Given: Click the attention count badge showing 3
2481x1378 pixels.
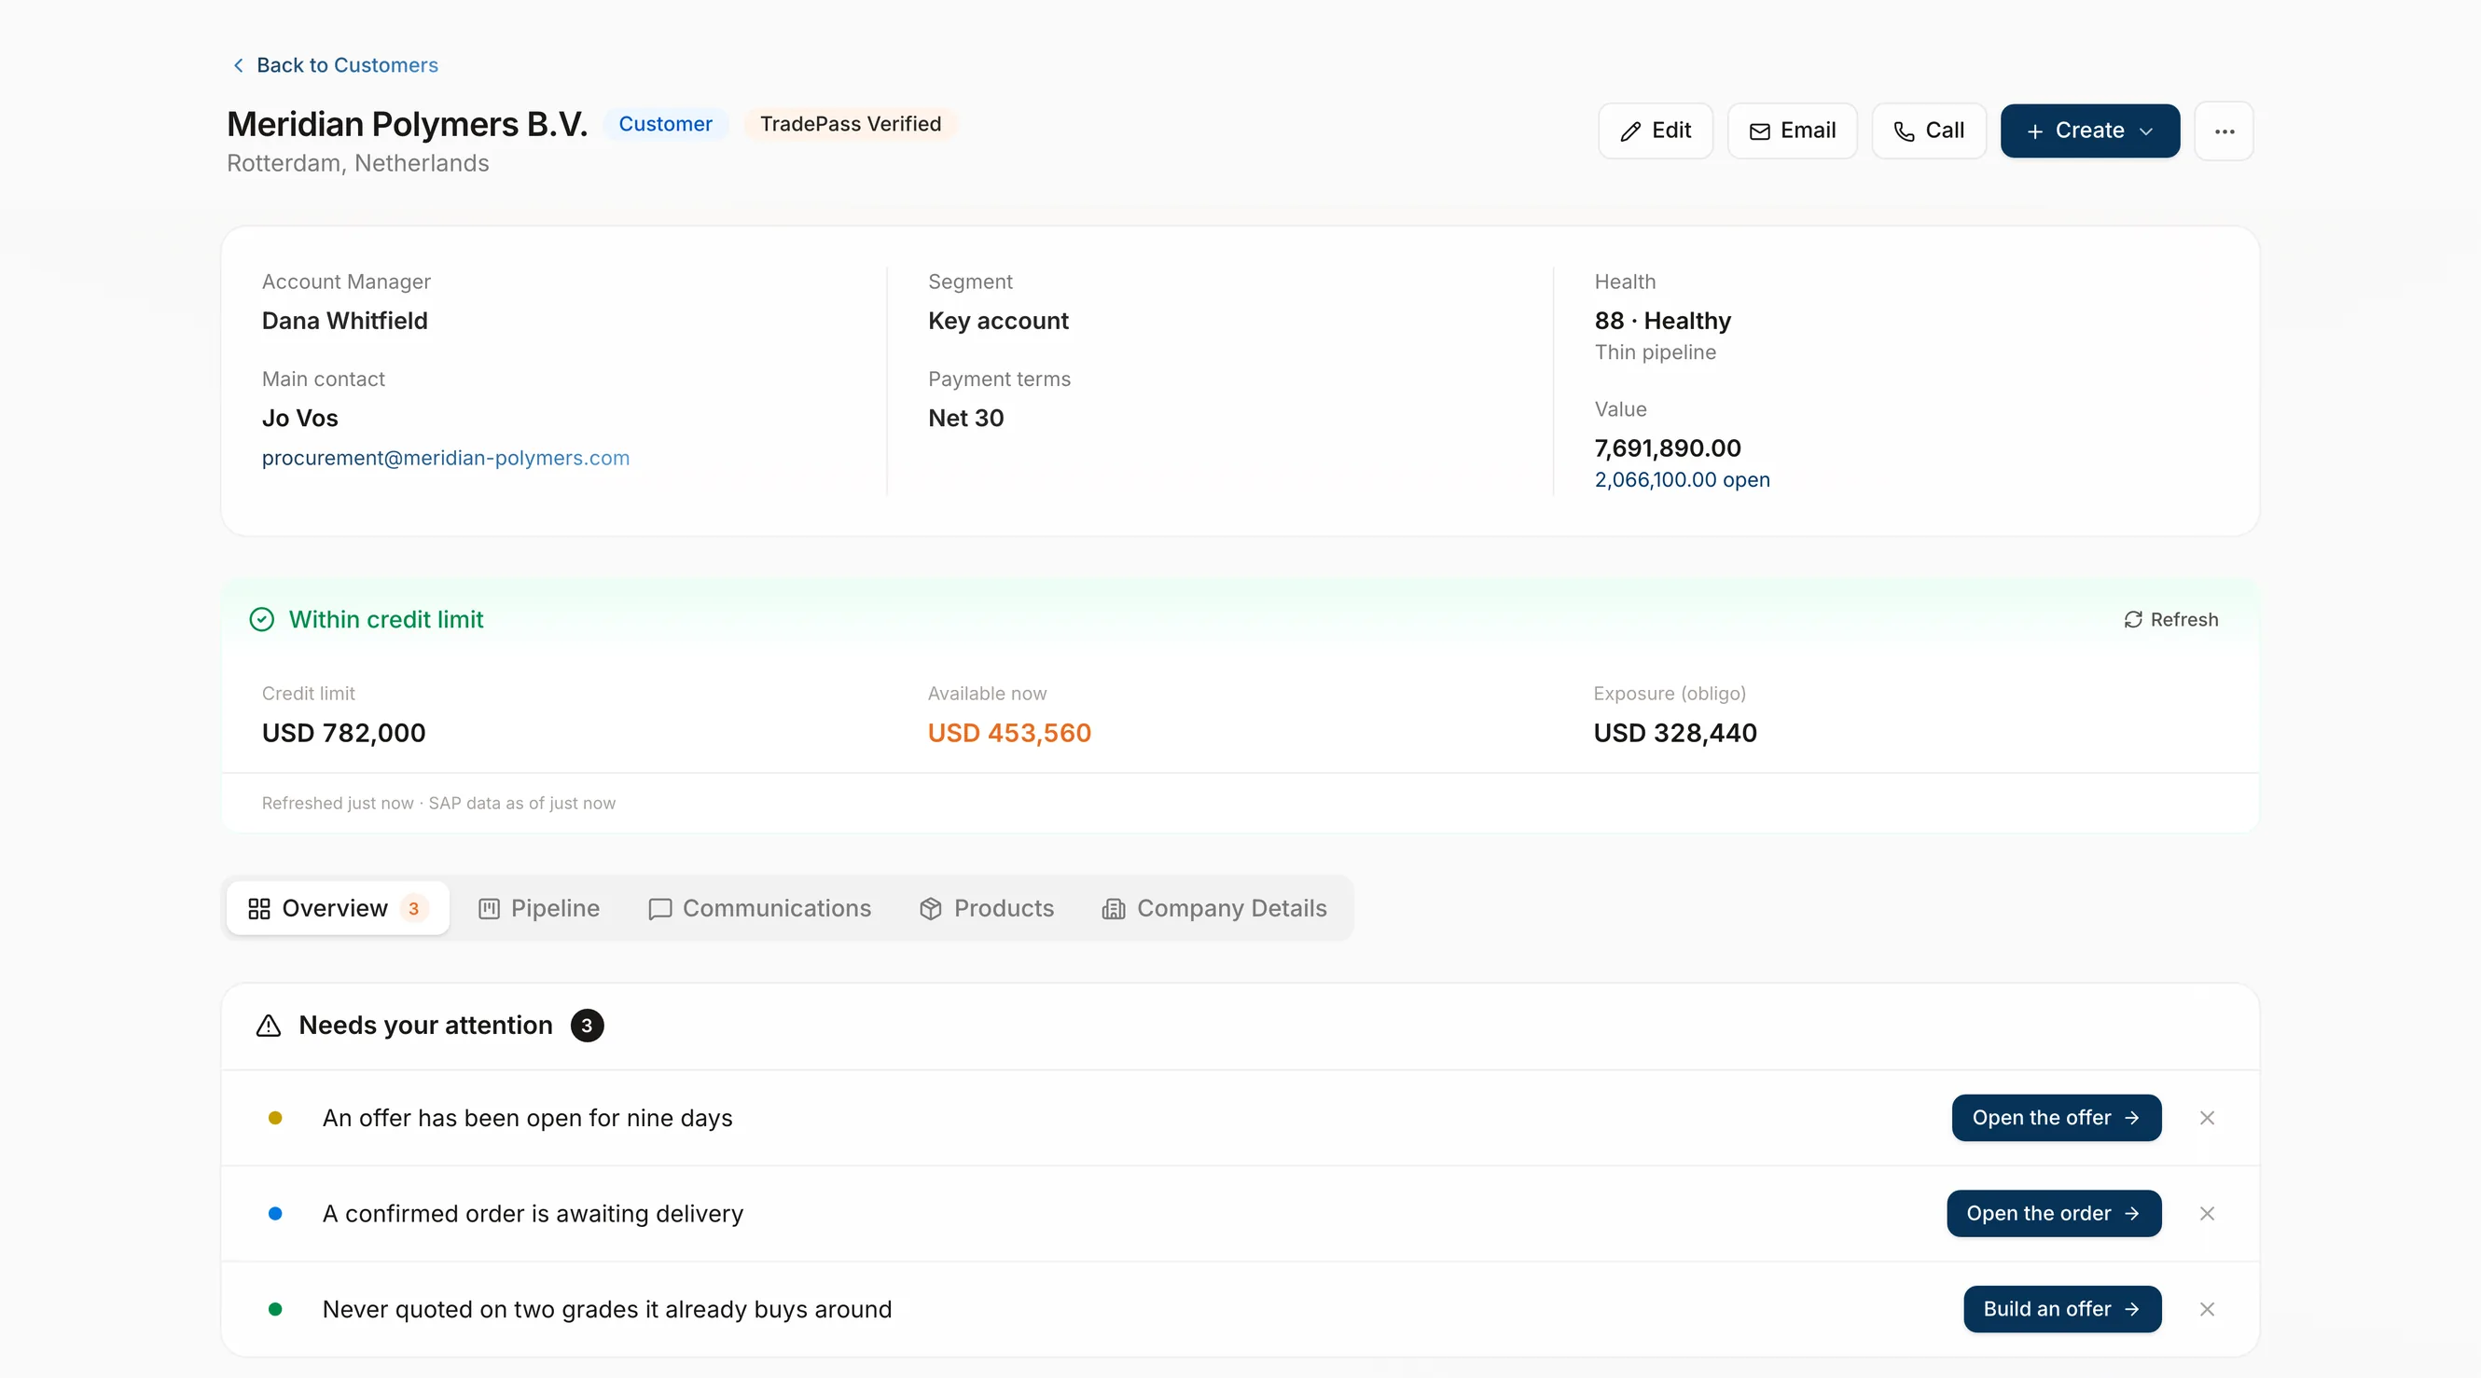Looking at the screenshot, I should coord(588,1026).
